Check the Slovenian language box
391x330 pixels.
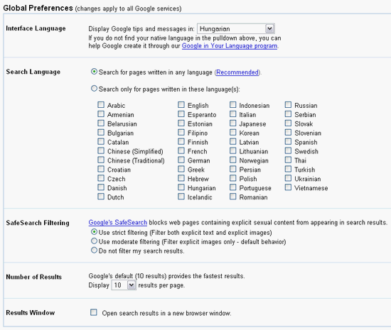pos(288,133)
